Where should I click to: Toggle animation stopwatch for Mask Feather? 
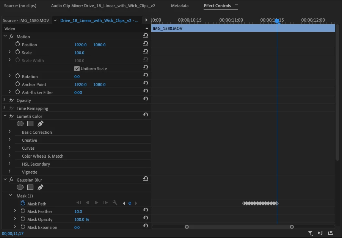pos(23,211)
